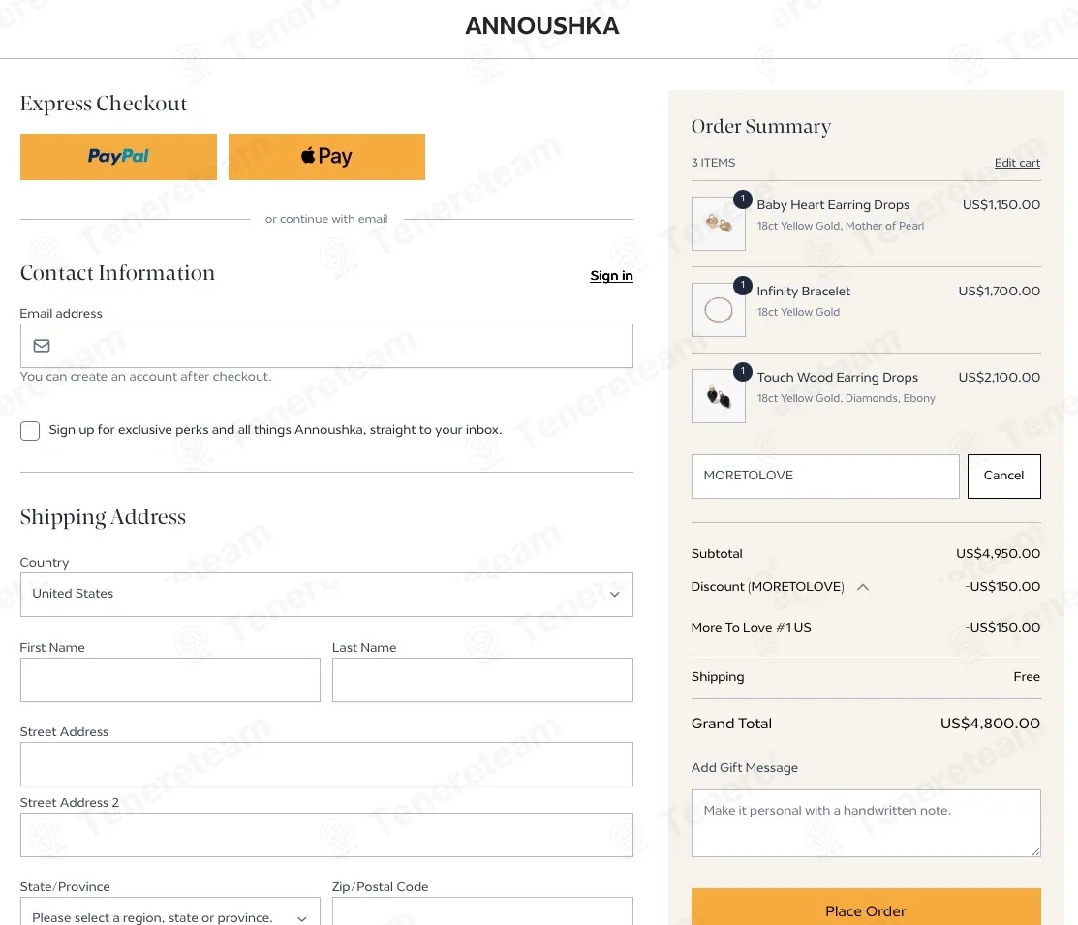Focus the Street Address field

[x=326, y=764]
